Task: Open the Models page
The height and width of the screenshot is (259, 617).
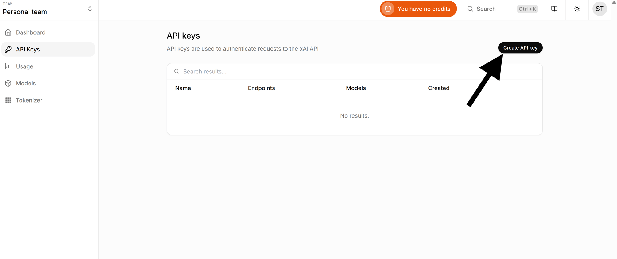Action: 48,83
